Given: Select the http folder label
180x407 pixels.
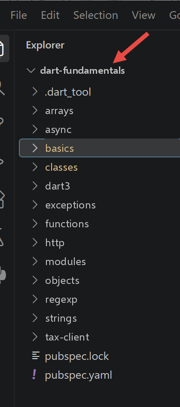Looking at the screenshot, I should [x=55, y=243].
